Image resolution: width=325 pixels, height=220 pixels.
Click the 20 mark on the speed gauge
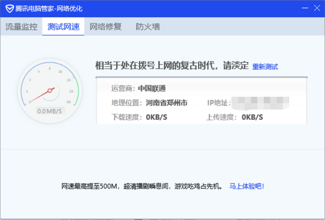(68, 80)
